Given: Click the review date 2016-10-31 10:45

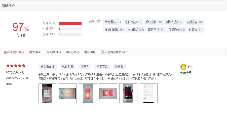Looking at the screenshot, I should click(x=17, y=78).
